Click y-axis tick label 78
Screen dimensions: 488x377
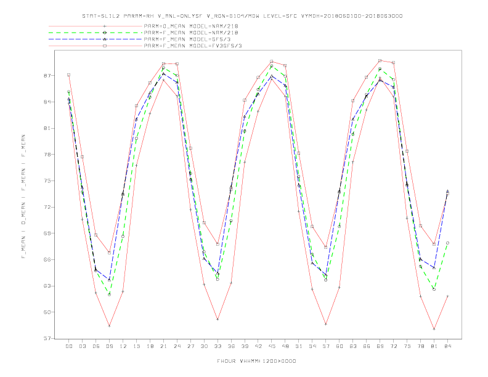49,155
